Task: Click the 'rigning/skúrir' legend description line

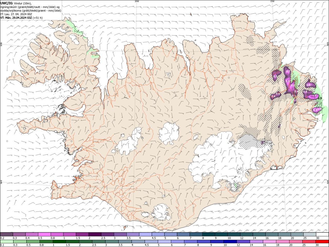Action: point(30,7)
